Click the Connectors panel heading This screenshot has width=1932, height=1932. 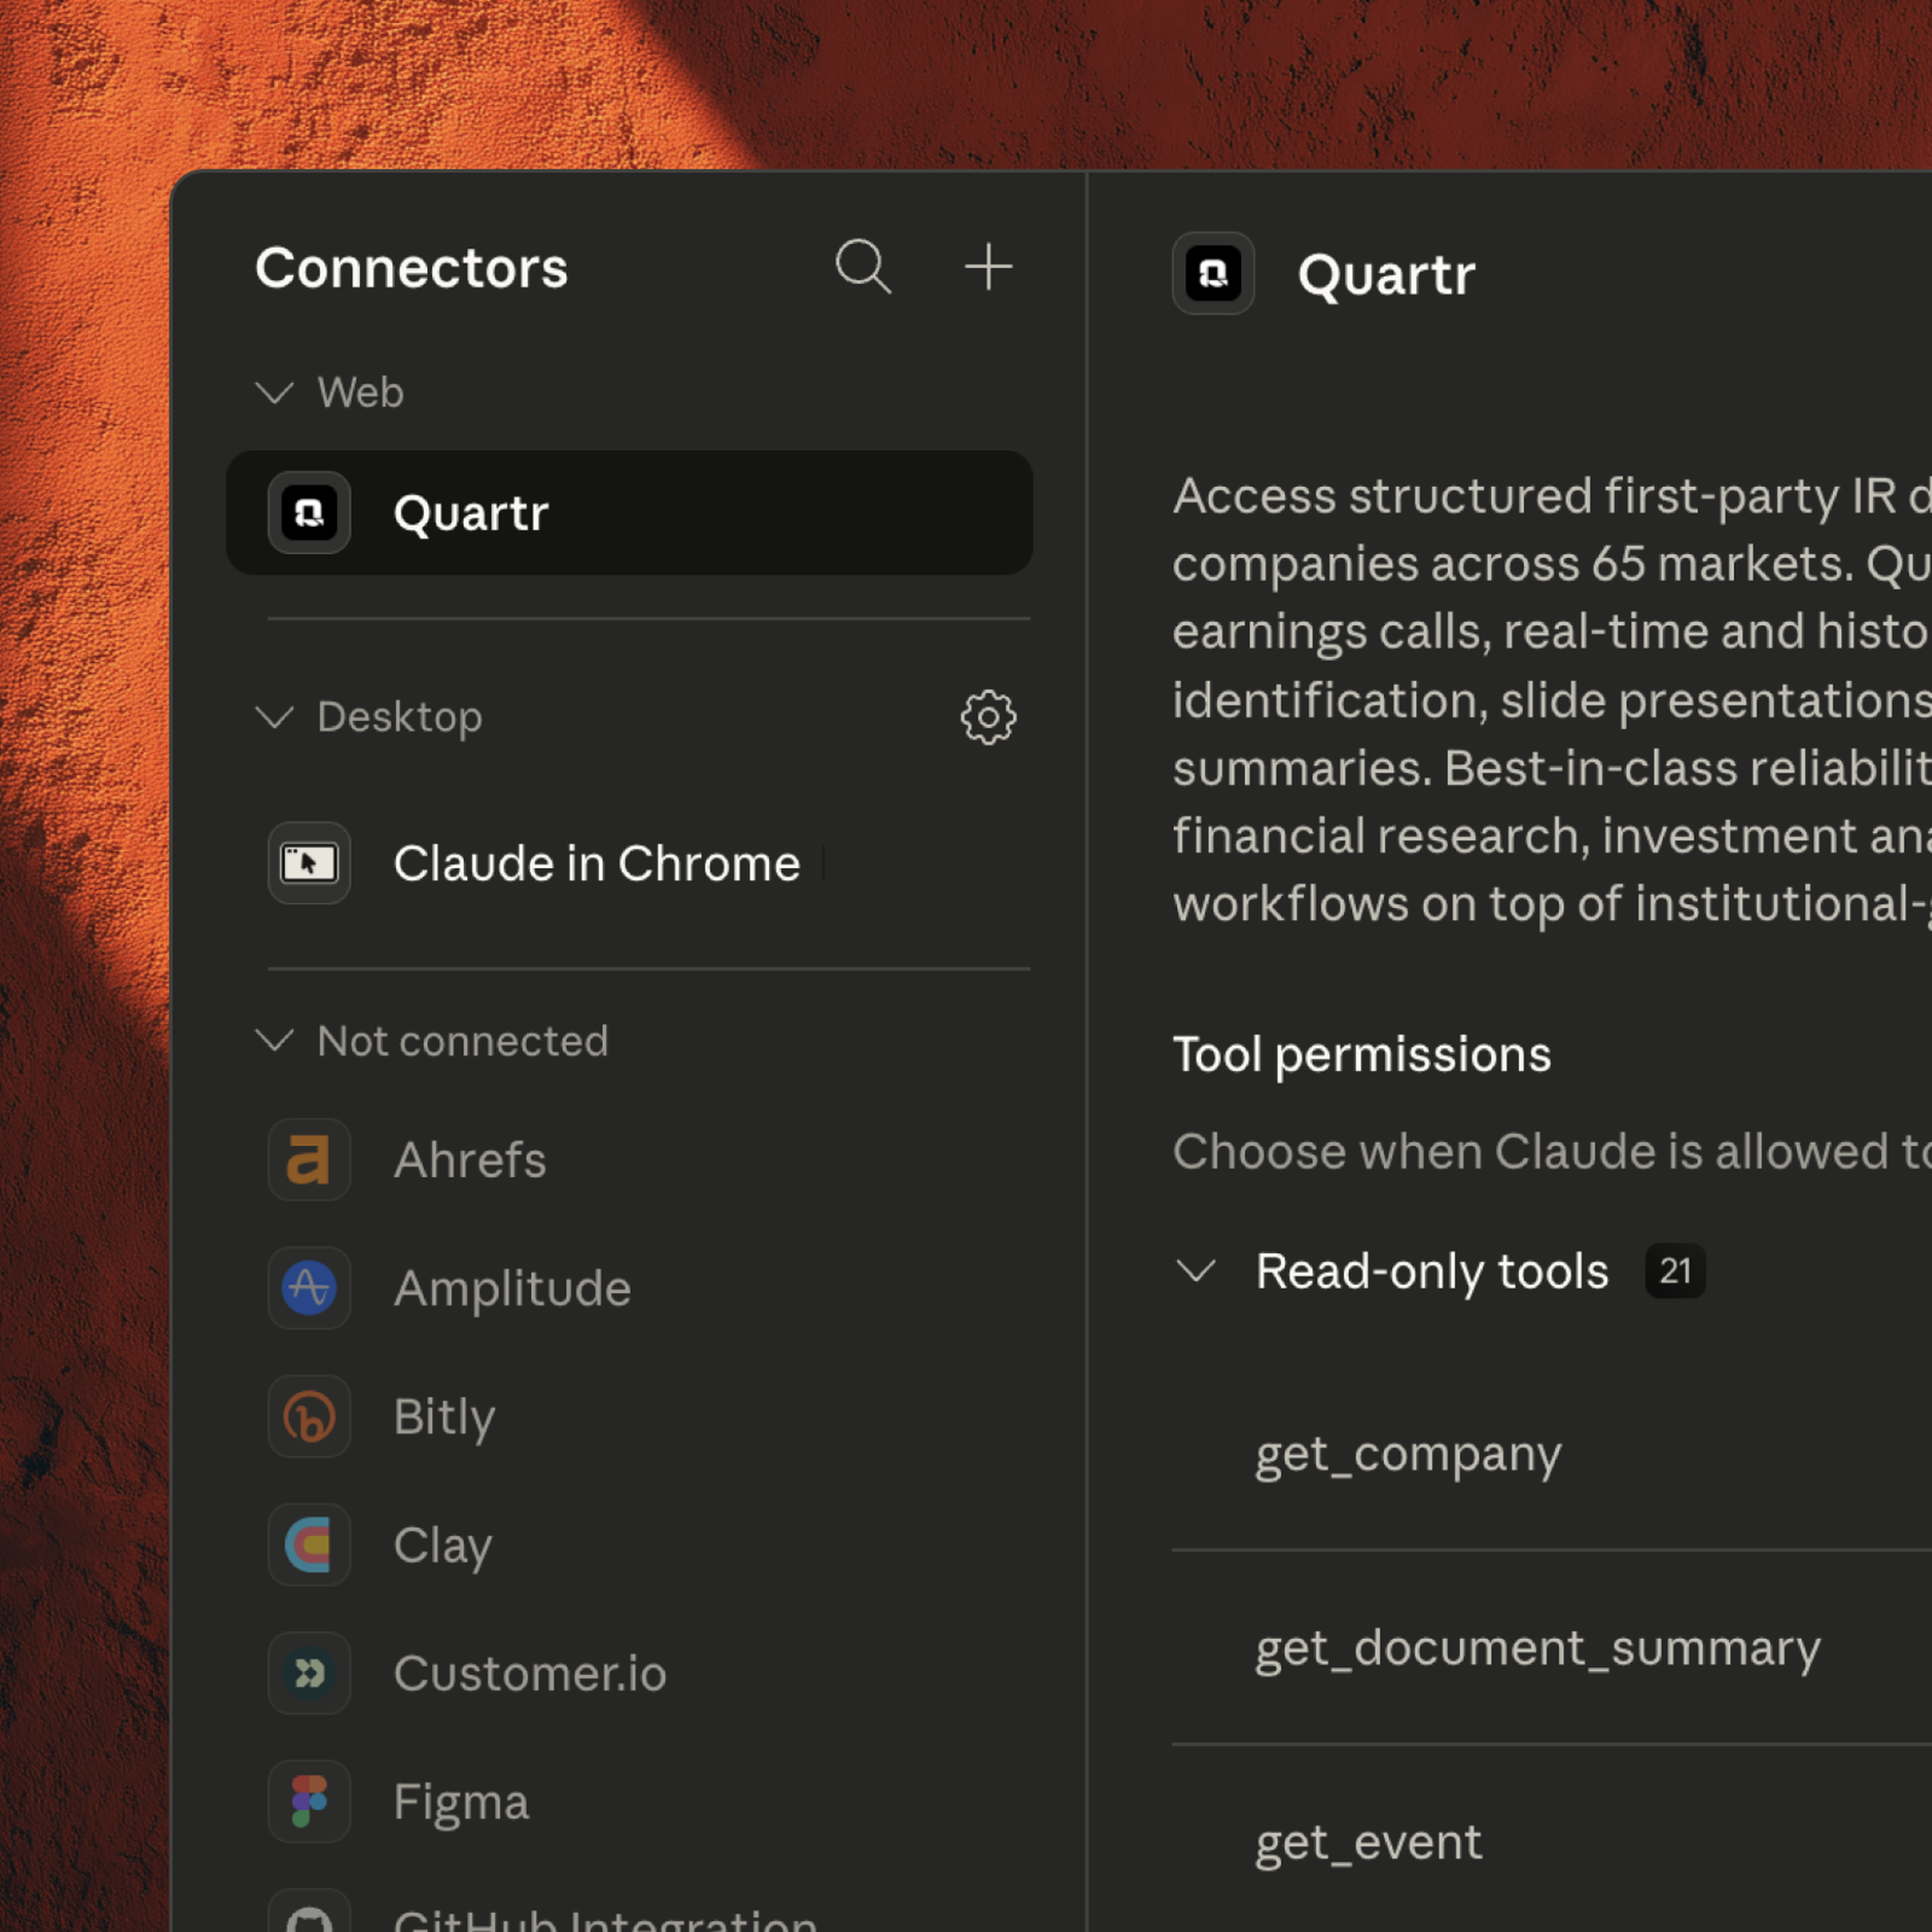point(411,268)
